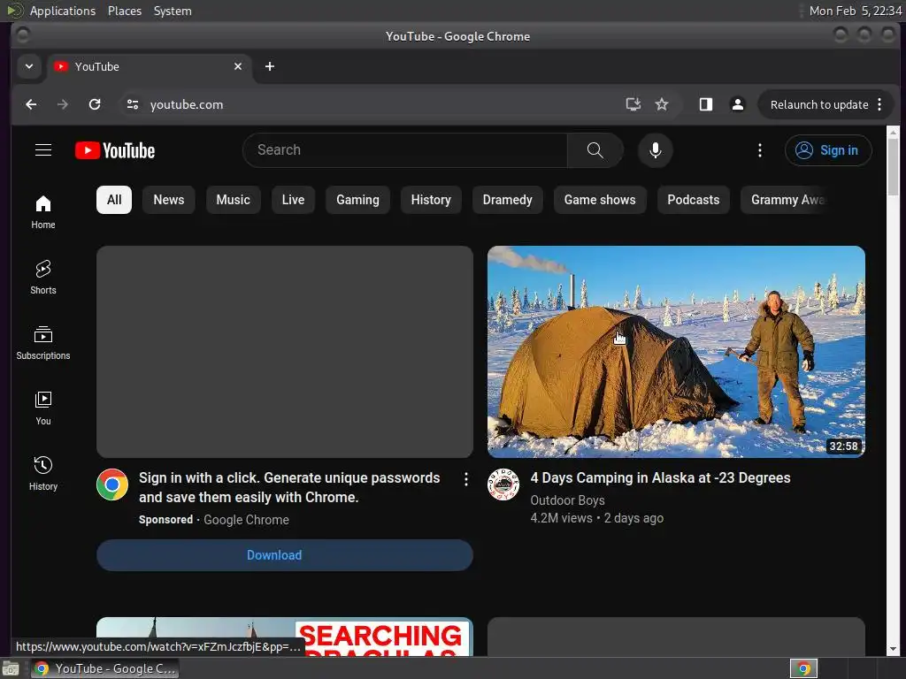906x679 pixels.
Task: Click the 32:58 video duration badge
Action: (x=843, y=446)
